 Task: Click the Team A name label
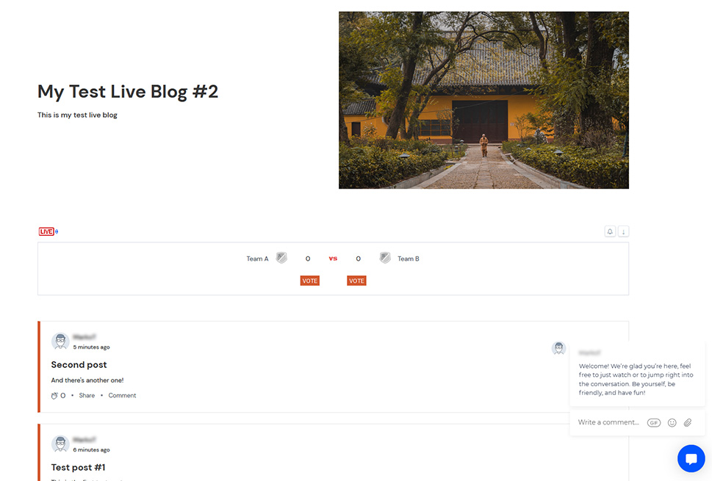(257, 258)
